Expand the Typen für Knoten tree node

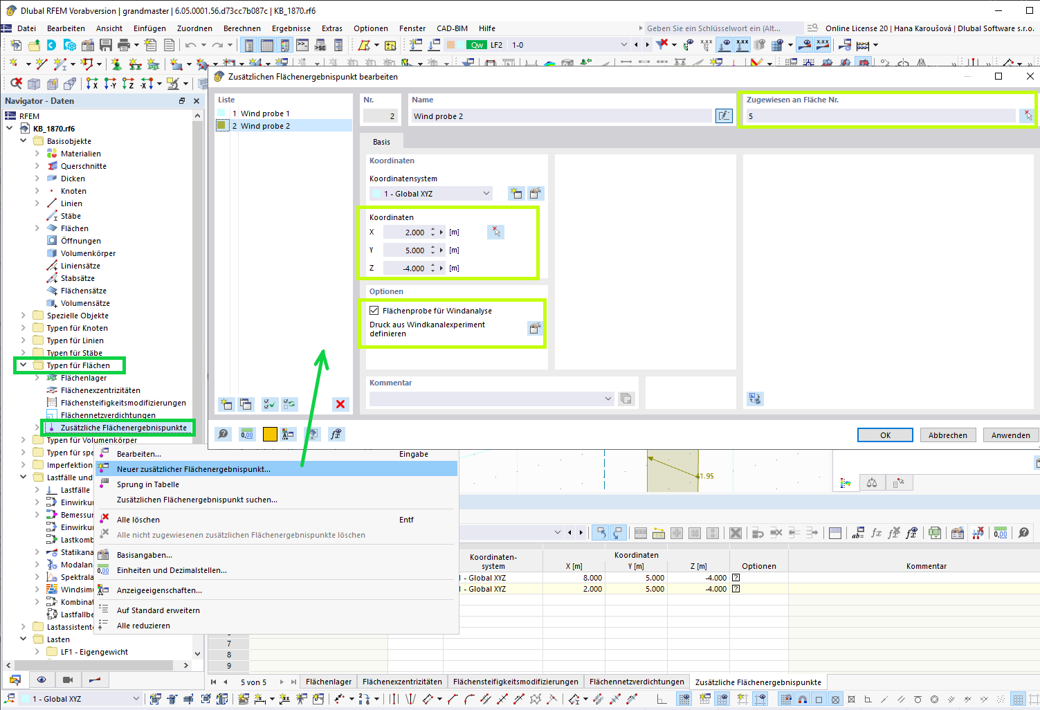24,328
